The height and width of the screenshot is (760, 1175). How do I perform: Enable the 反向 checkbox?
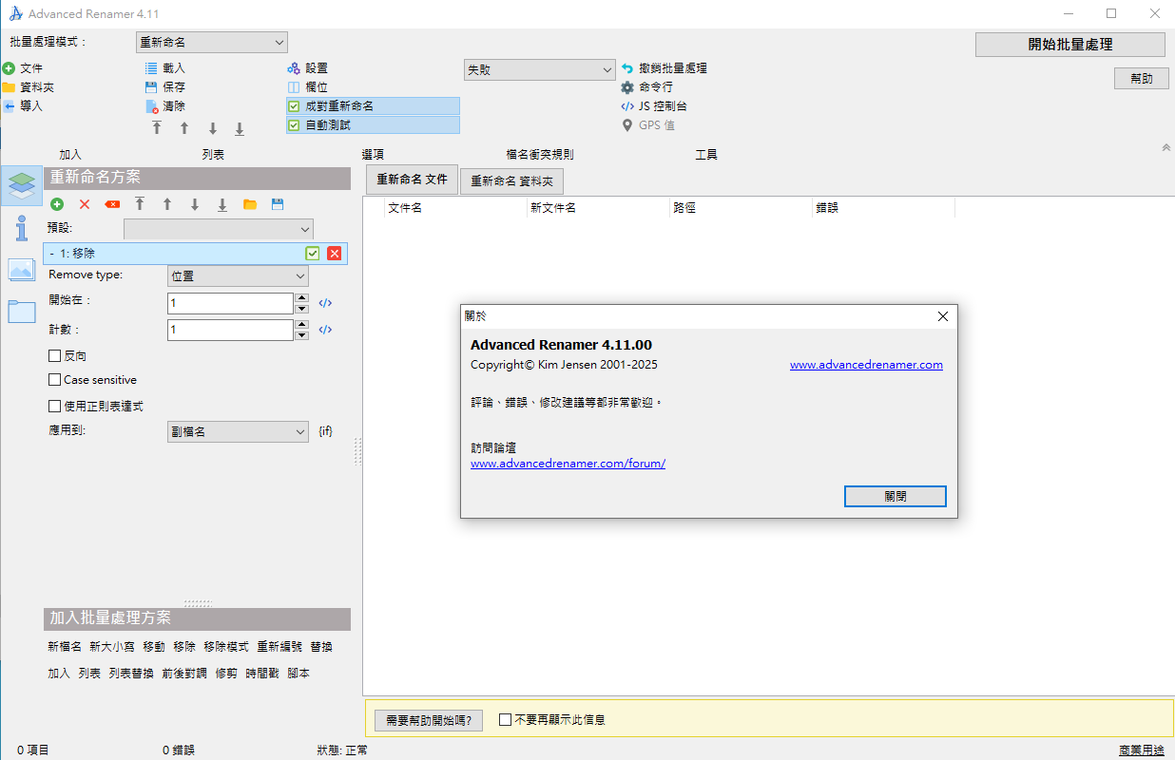[x=55, y=356]
